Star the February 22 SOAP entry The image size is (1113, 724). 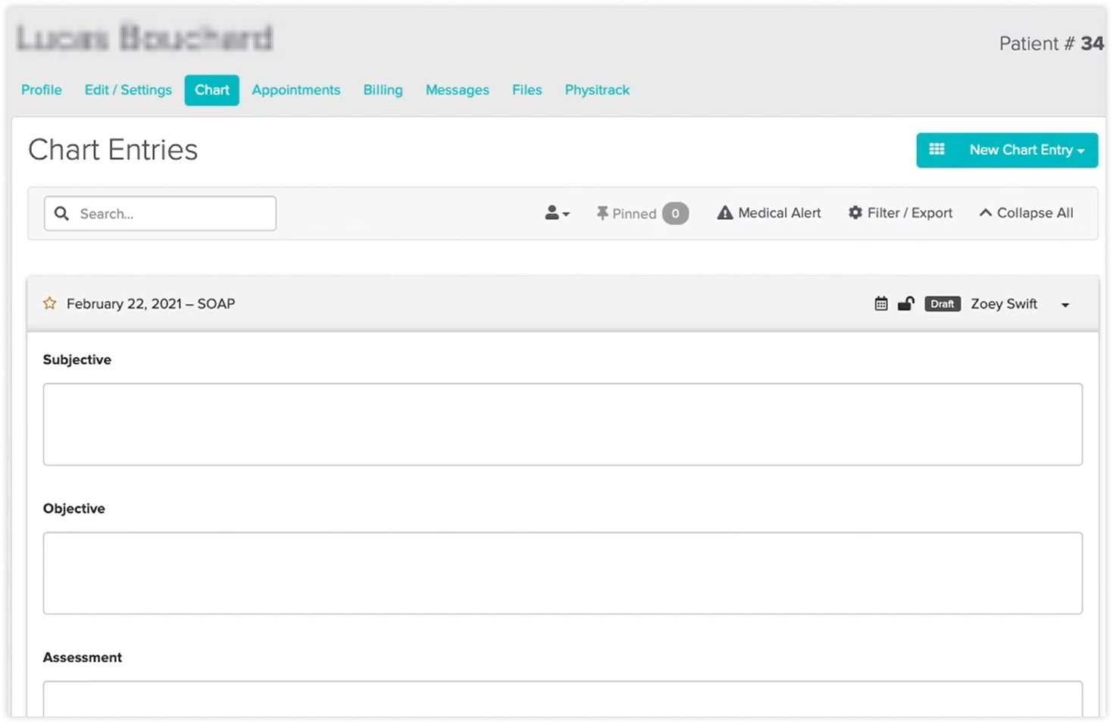pos(50,303)
